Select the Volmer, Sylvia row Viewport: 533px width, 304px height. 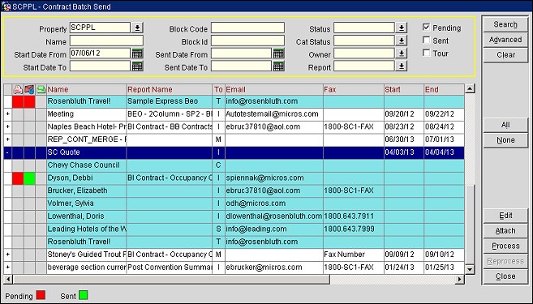(x=234, y=203)
